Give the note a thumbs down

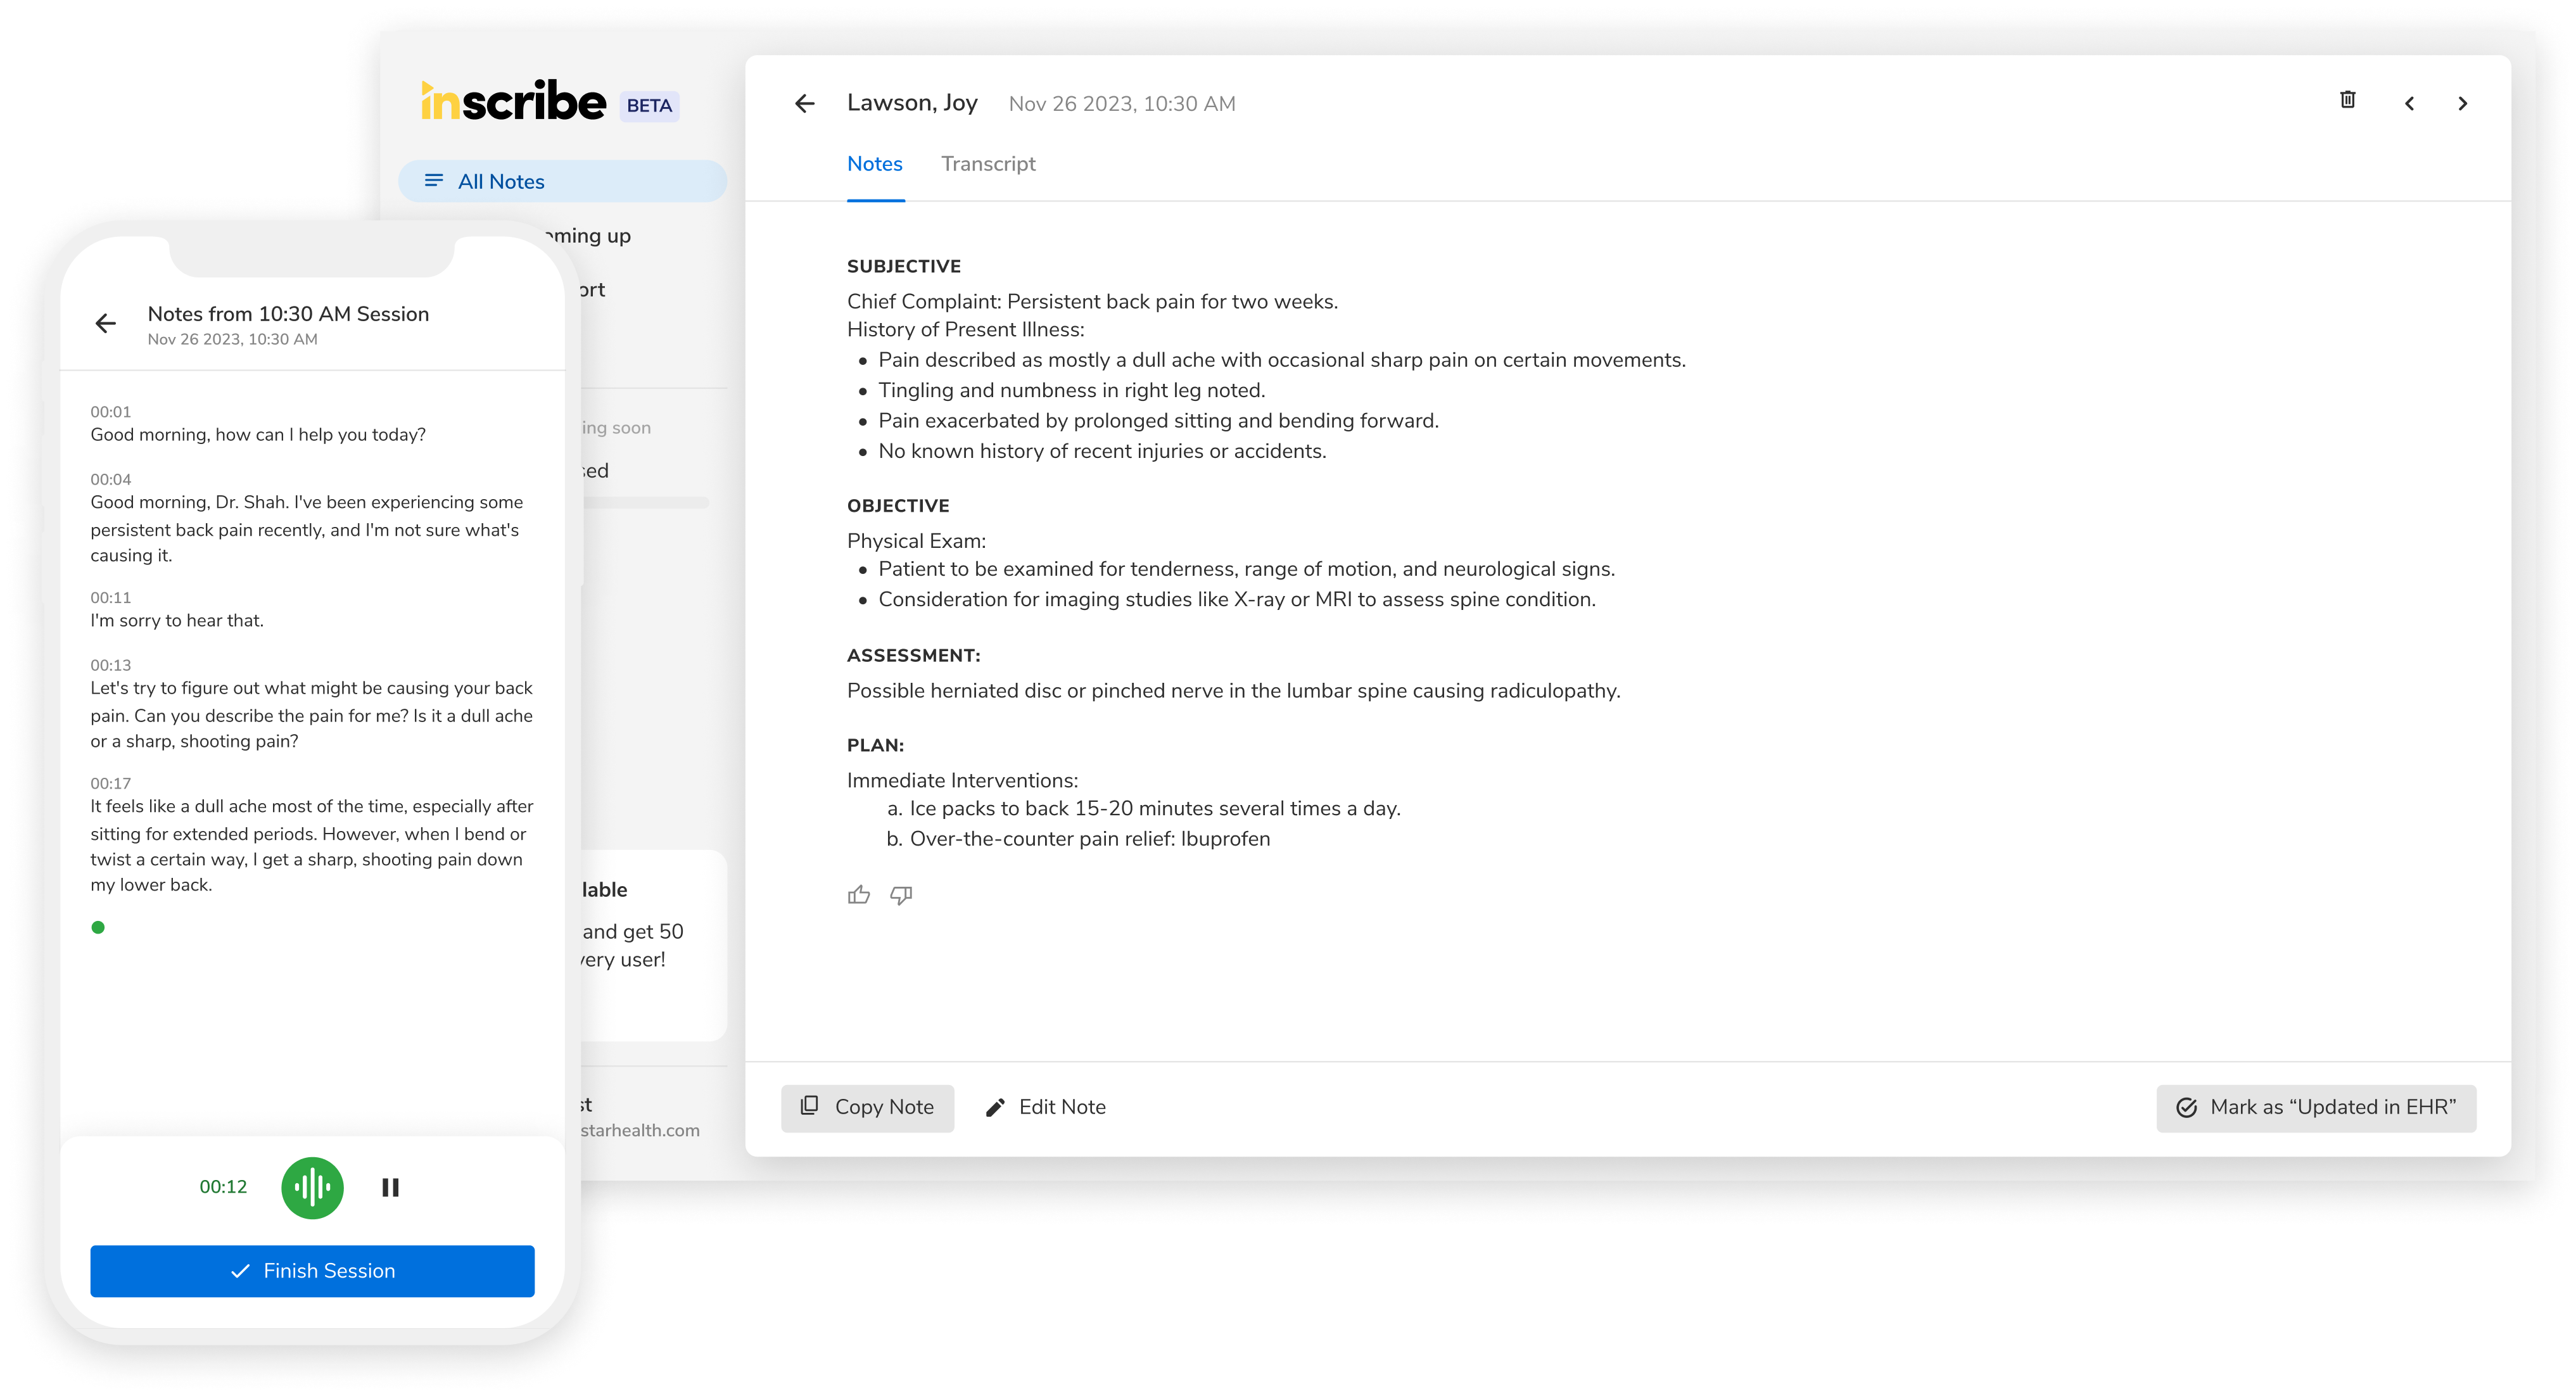[901, 895]
